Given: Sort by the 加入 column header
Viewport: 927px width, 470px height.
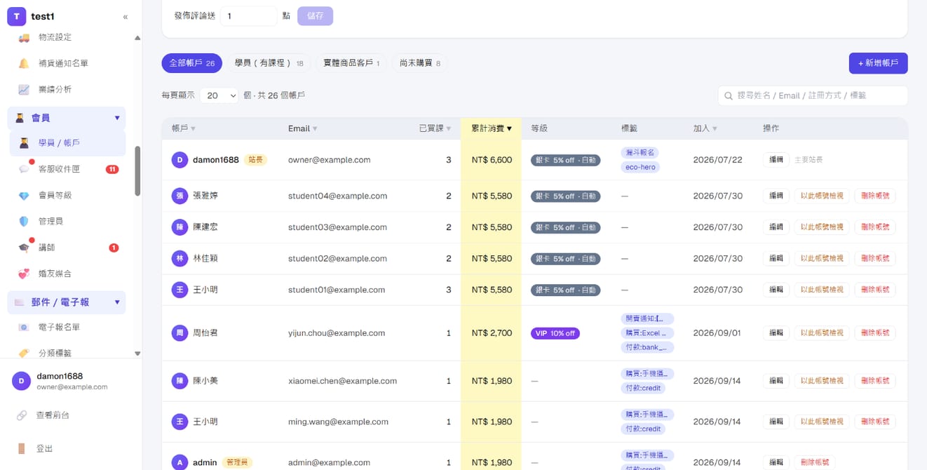Looking at the screenshot, I should pyautogui.click(x=705, y=128).
